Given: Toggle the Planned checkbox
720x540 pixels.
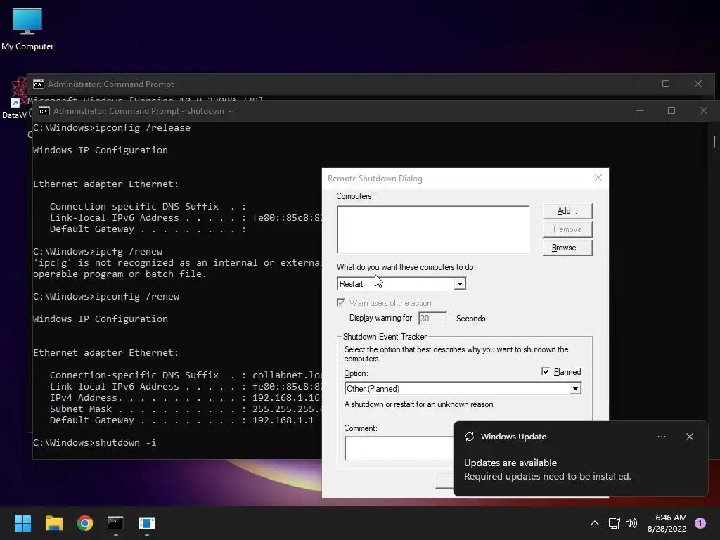Looking at the screenshot, I should [546, 371].
